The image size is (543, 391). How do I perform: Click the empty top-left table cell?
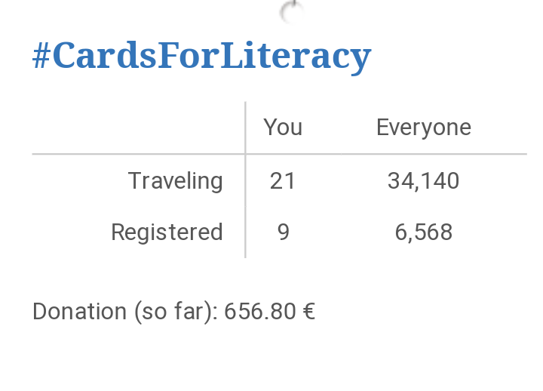tap(139, 128)
